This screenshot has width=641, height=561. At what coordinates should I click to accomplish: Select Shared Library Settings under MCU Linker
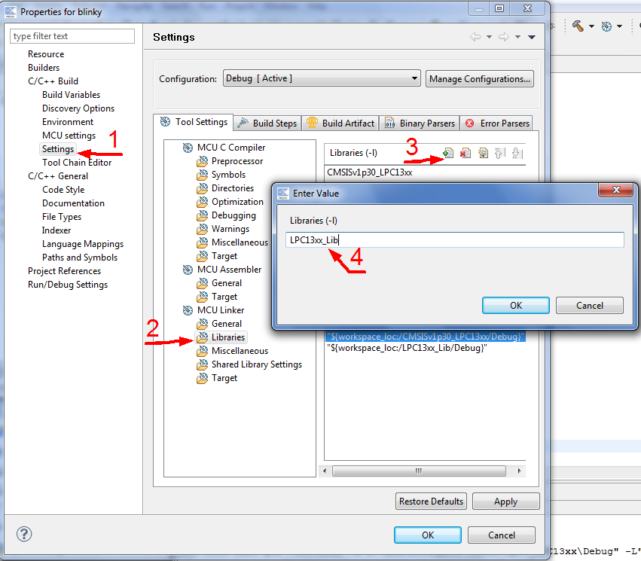tap(256, 364)
